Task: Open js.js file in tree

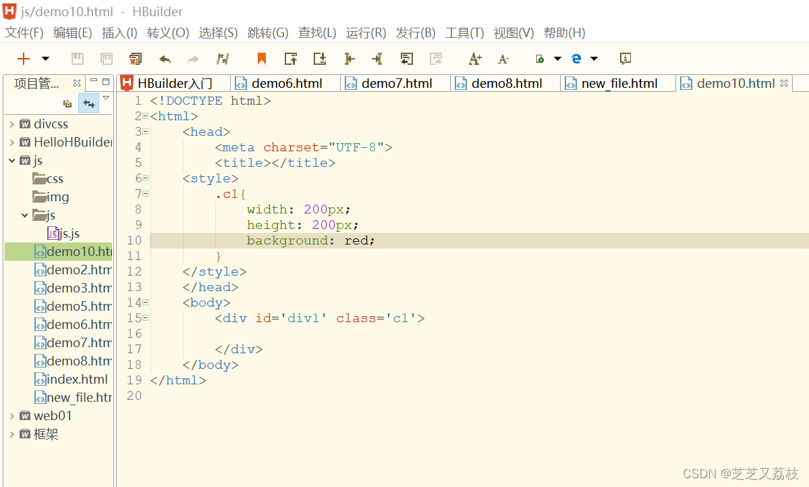Action: 63,234
